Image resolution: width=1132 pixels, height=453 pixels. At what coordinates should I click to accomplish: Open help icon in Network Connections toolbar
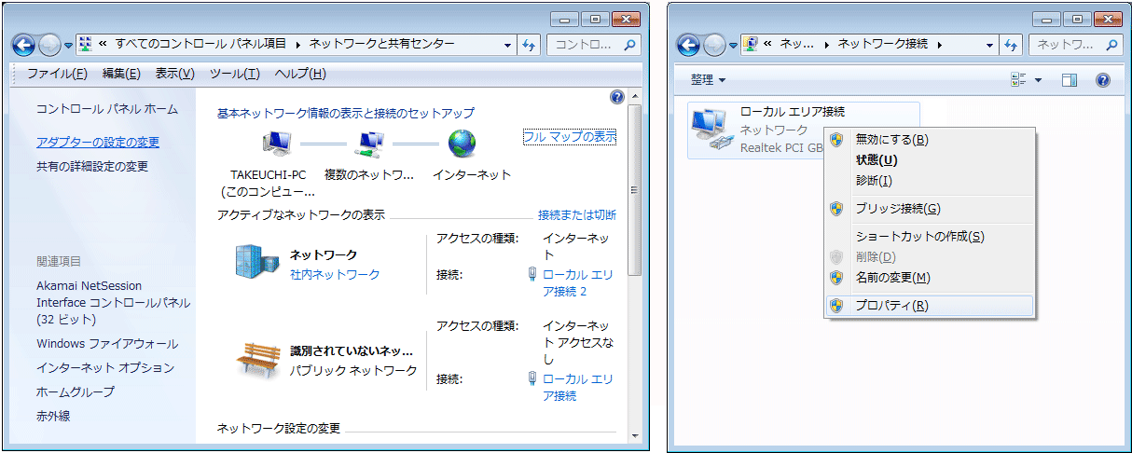click(1103, 80)
